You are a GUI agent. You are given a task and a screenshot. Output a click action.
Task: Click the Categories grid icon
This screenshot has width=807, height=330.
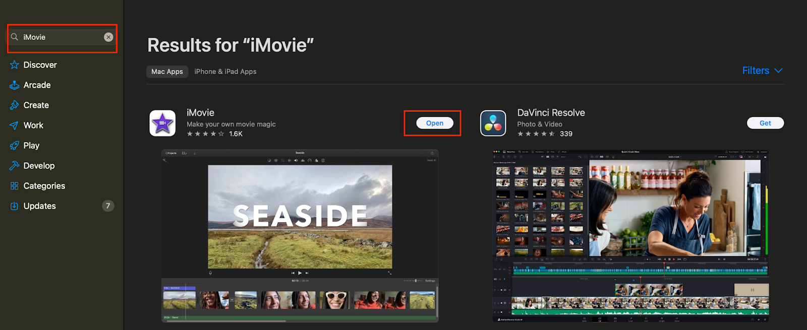(x=14, y=186)
